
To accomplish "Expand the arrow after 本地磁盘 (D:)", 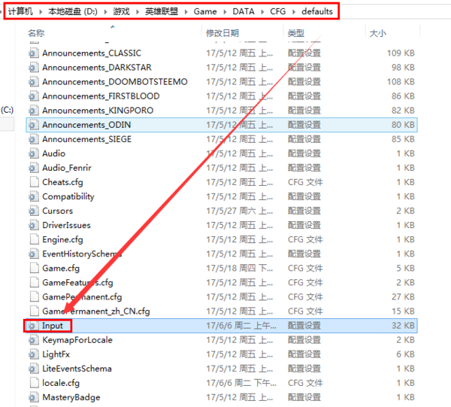I will (x=105, y=11).
